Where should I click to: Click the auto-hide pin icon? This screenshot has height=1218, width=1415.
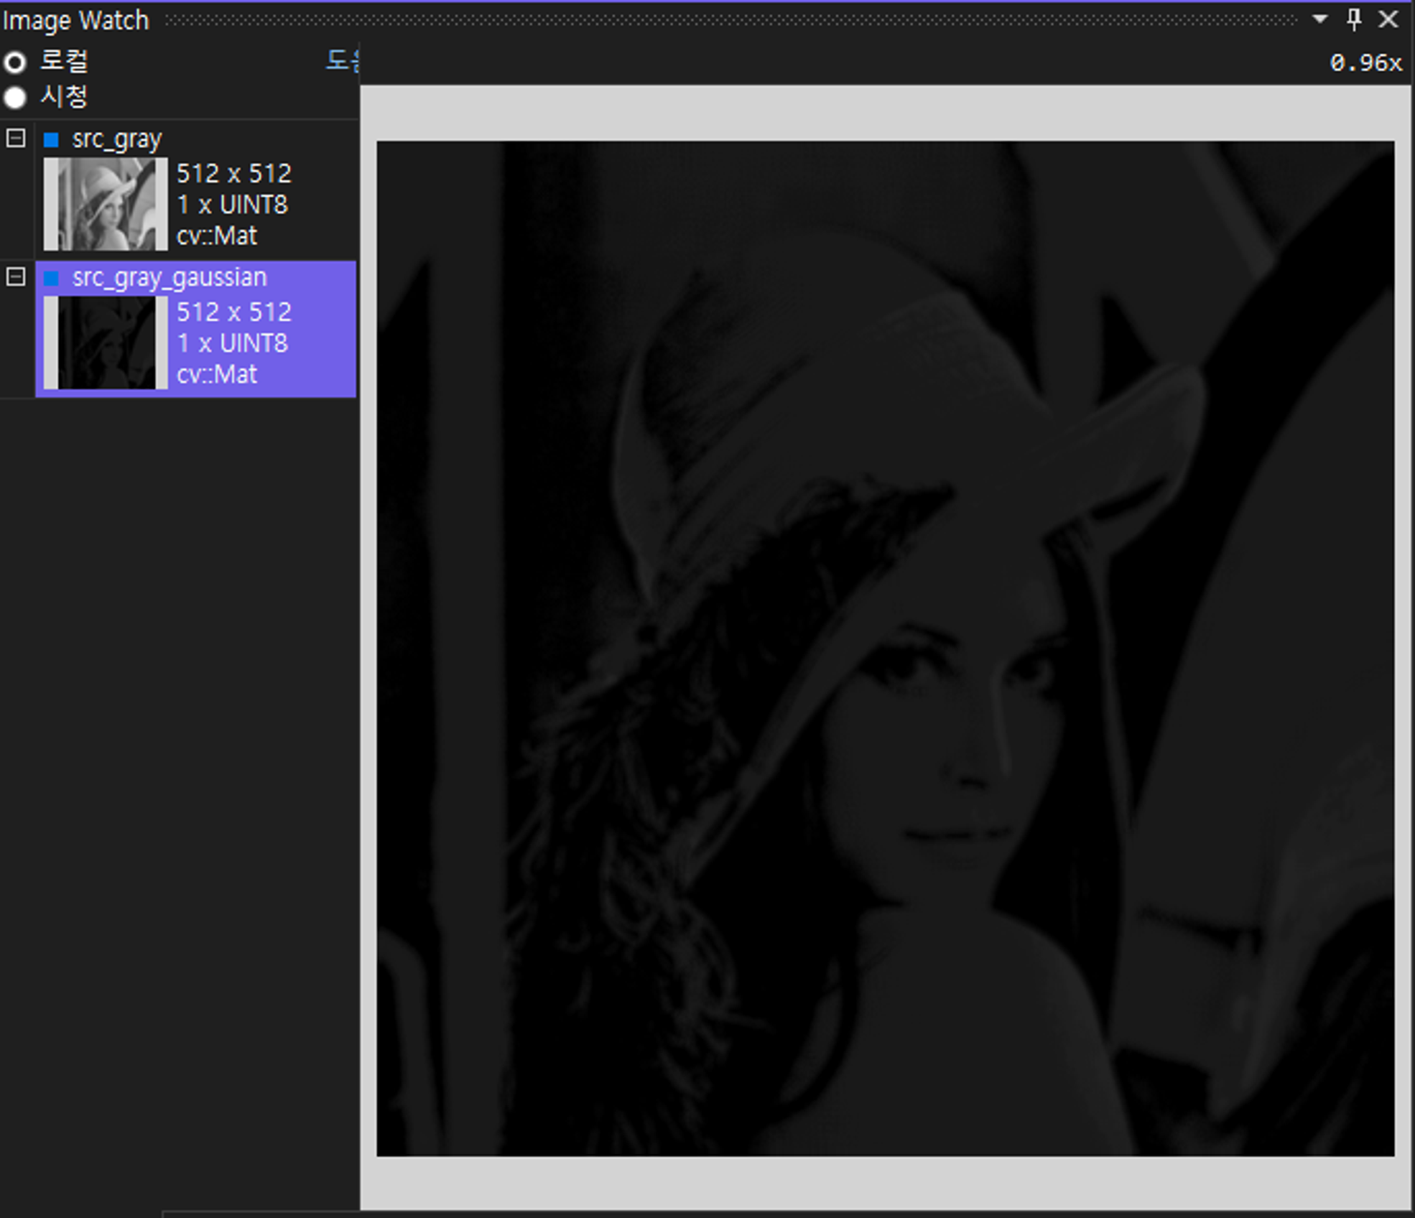[x=1354, y=19]
